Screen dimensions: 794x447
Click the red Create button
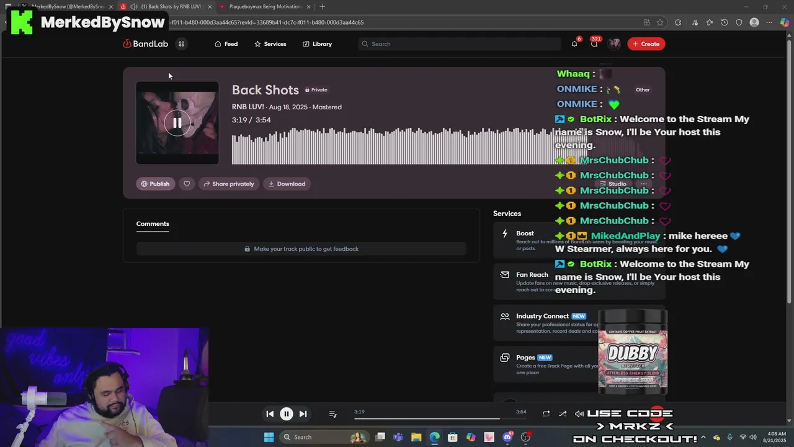click(x=646, y=44)
